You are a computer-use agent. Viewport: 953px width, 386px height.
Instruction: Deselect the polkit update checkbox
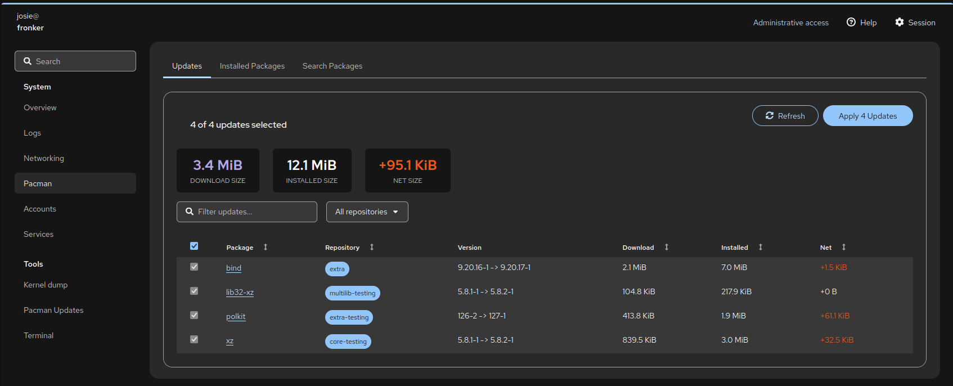pyautogui.click(x=194, y=315)
